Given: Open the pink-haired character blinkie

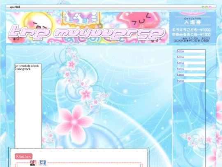Looking at the screenshot, I should click(33, 163).
